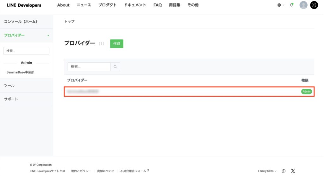Screen dimensions: 324x176
Task: Open コンソール（ホーム） in the sidebar
Action: point(21,22)
